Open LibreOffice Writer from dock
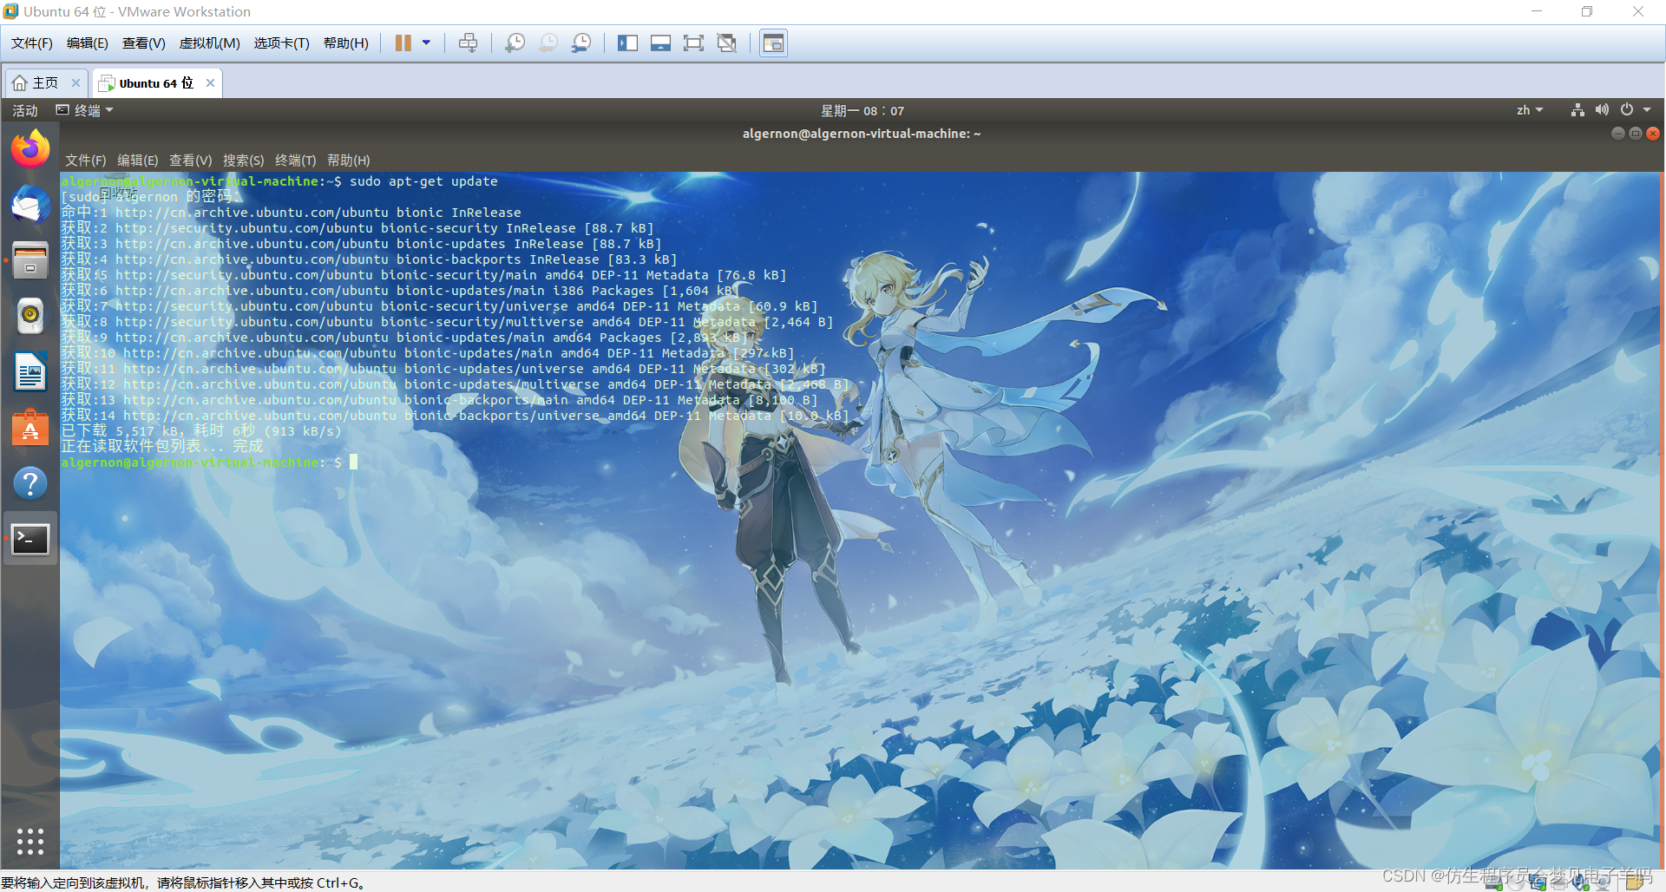 point(30,372)
